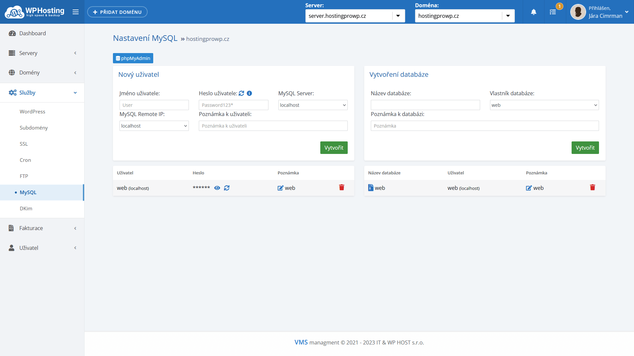Open the MySQL Server dropdown

coord(313,105)
